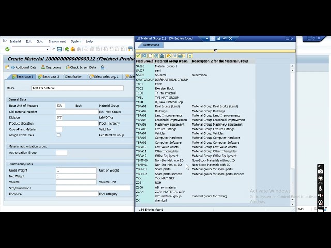Toggle the microphone icon in recorder bar
The image size is (331, 248).
click(x=321, y=188)
